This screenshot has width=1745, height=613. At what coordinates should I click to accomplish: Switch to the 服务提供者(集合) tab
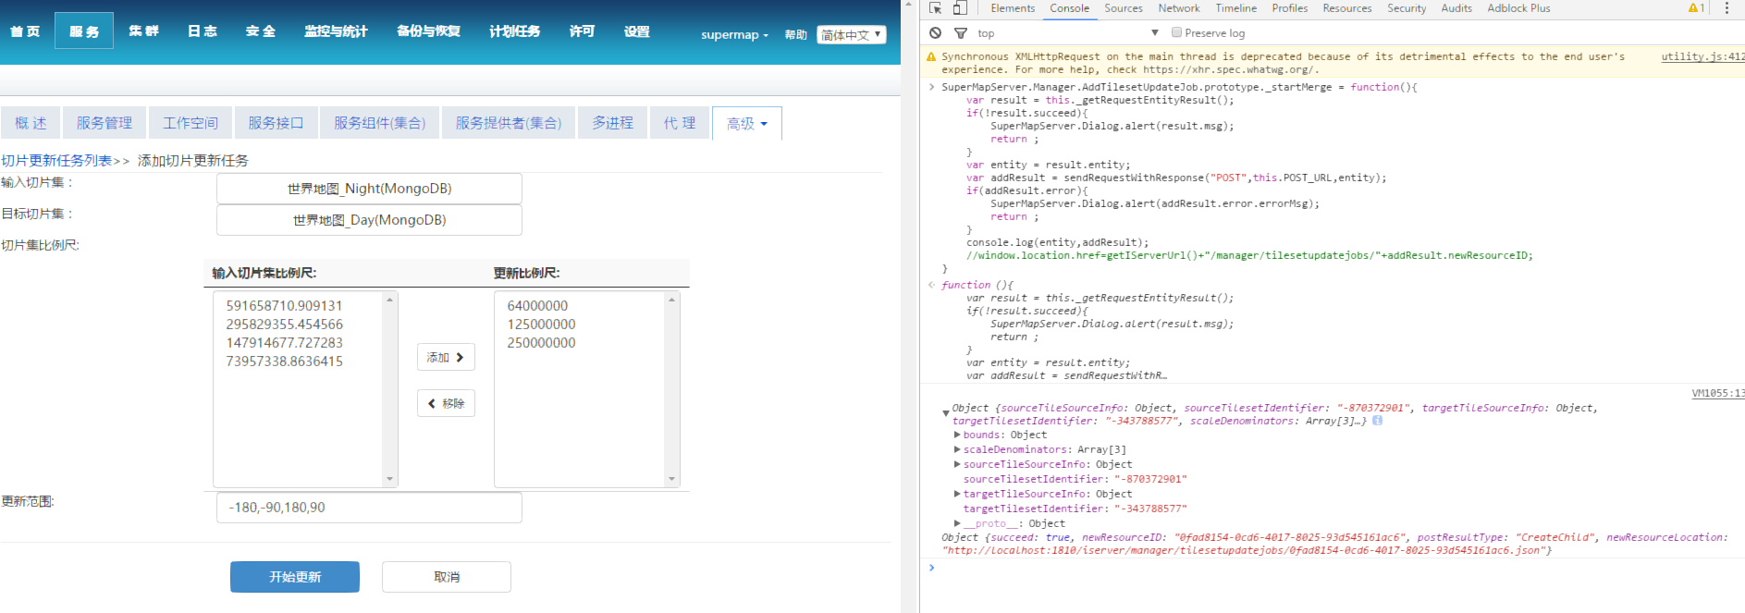[x=509, y=123]
